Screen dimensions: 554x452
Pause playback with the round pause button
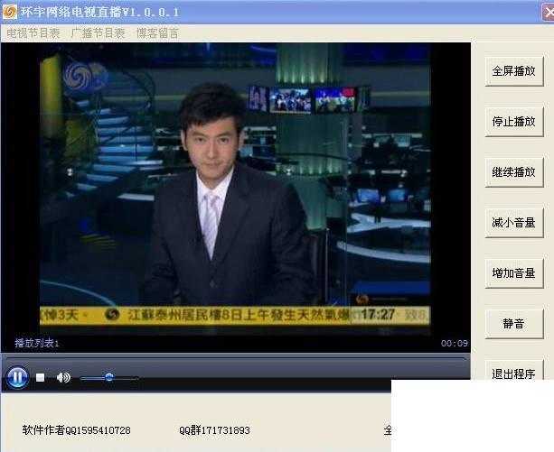pos(17,377)
